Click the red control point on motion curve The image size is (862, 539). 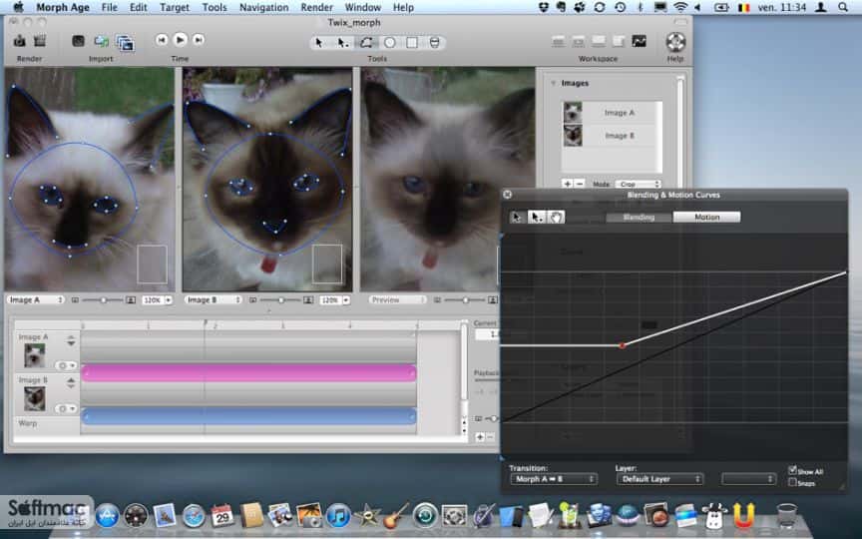(x=622, y=346)
